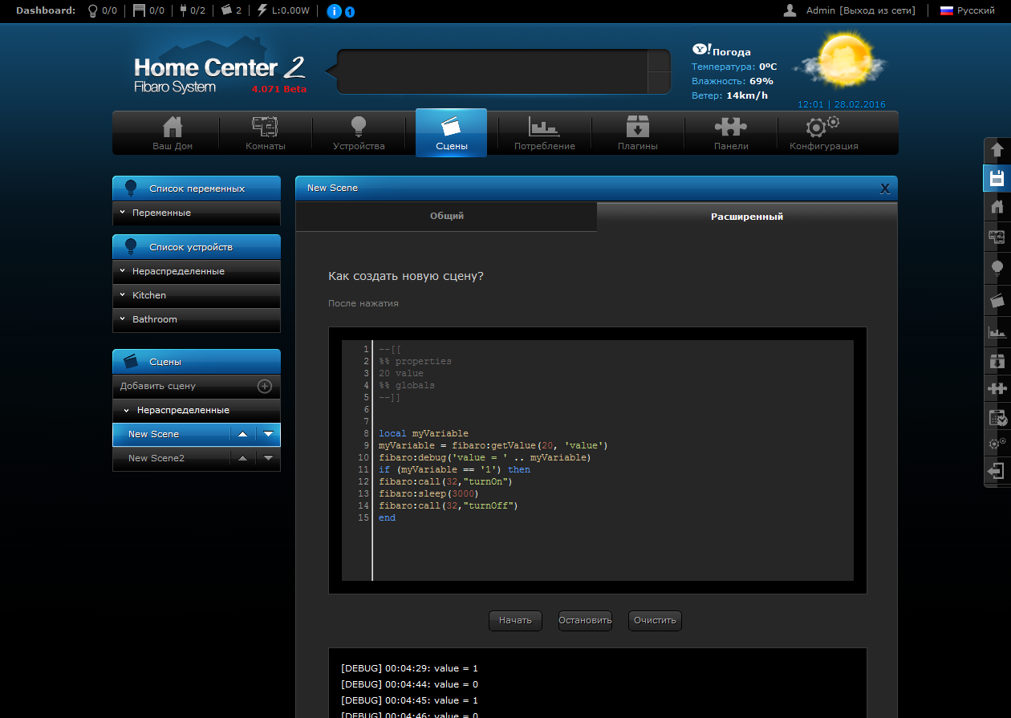The width and height of the screenshot is (1011, 718).
Task: Click the Начать button
Action: tap(515, 620)
